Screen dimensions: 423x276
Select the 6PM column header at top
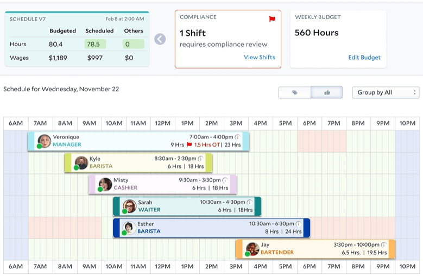pos(310,123)
